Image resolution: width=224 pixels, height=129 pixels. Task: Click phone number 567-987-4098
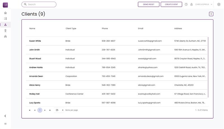pos(108,103)
